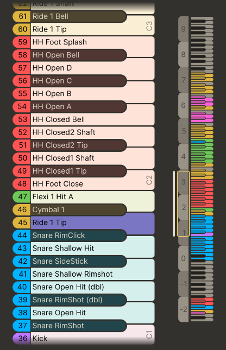Jump to octave 6 on mini keyboard
The width and height of the screenshot is (226, 350).
pyautogui.click(x=183, y=105)
